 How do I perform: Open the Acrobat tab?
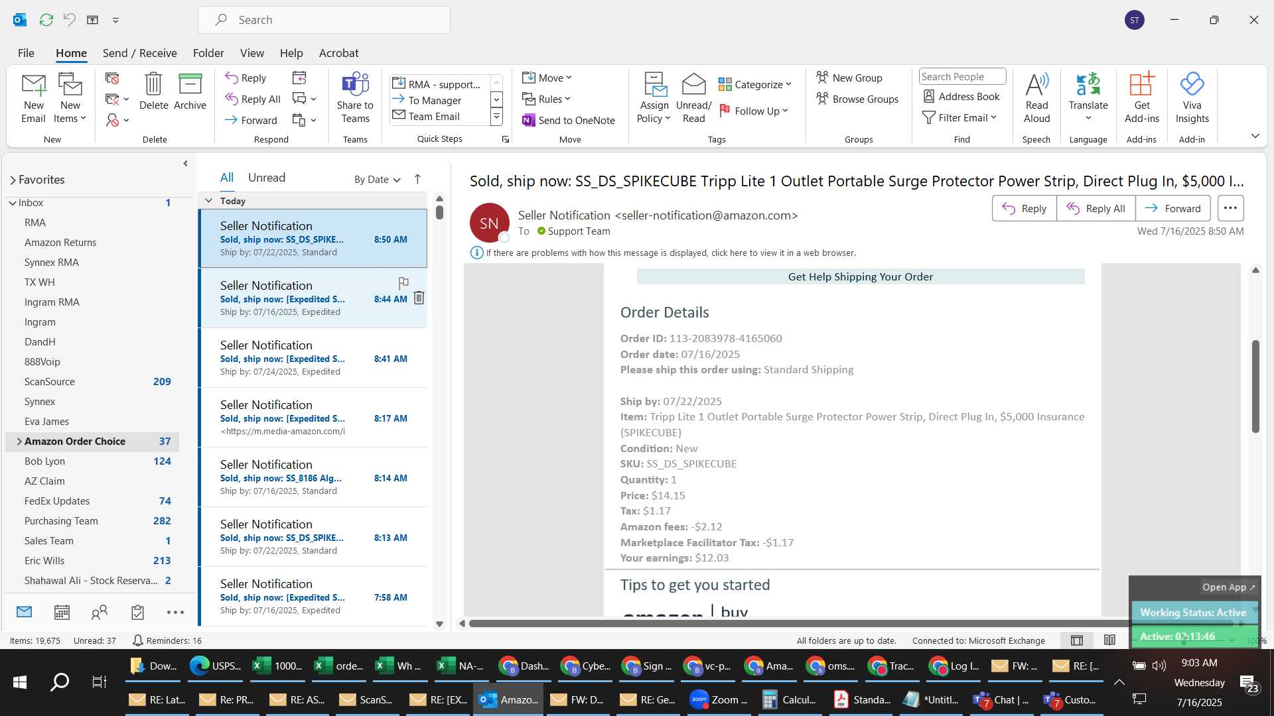pyautogui.click(x=338, y=53)
